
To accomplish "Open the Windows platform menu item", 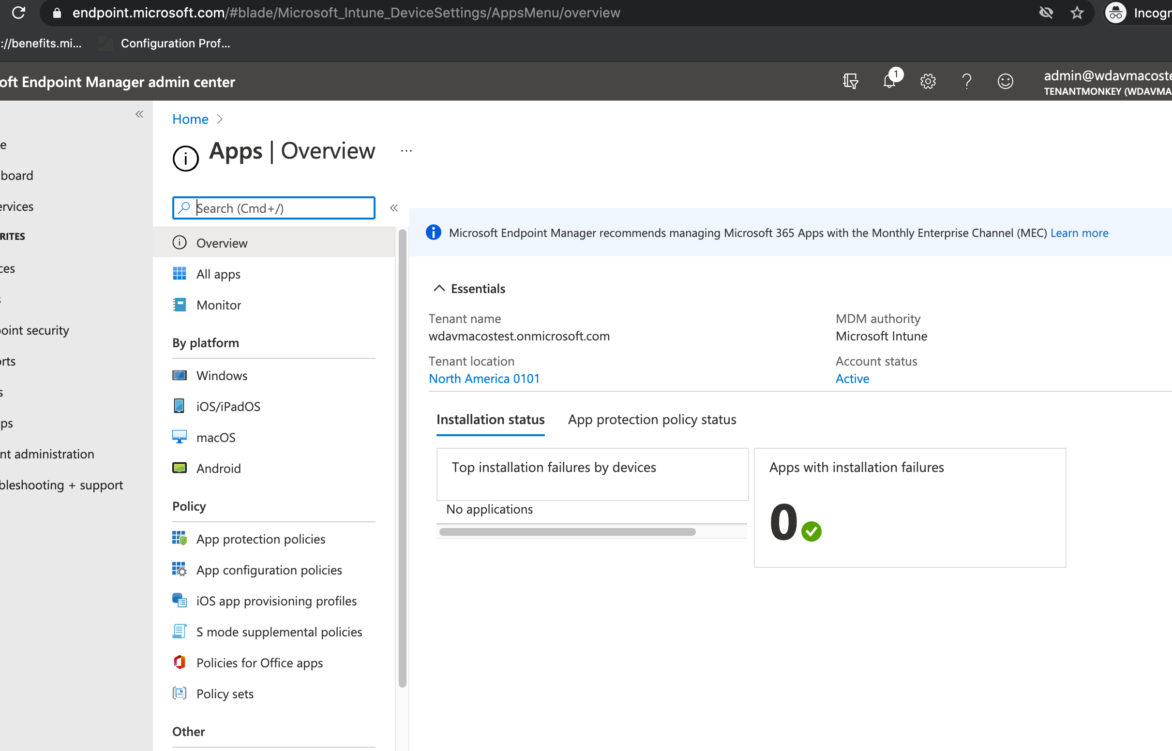I will pyautogui.click(x=274, y=375).
